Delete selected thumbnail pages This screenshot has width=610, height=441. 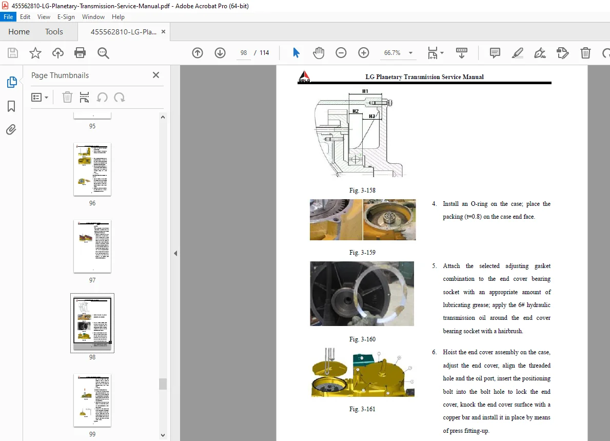point(67,98)
